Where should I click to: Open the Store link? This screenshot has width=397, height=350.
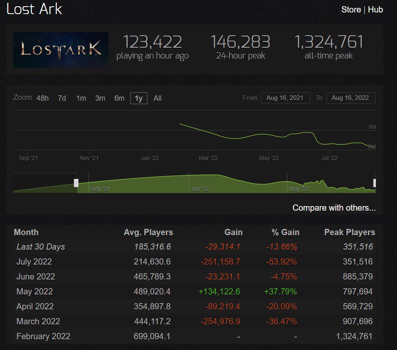[351, 10]
